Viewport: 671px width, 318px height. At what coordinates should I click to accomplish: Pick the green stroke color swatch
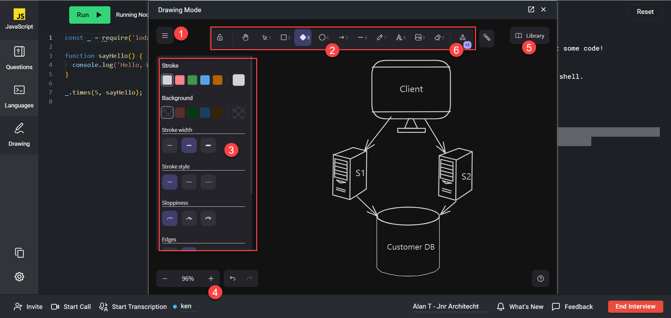pos(192,80)
